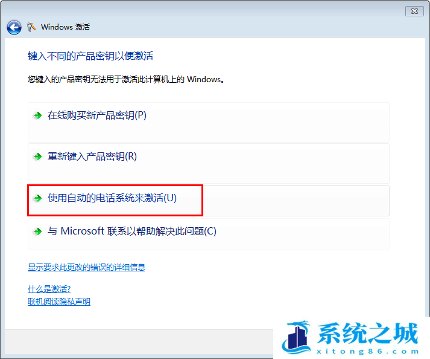The width and height of the screenshot is (430, 359).
Task: Open the 什么是激活? help link
Action: point(49,289)
